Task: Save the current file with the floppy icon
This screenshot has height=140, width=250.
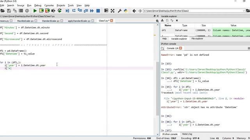Action: pos(9,11)
